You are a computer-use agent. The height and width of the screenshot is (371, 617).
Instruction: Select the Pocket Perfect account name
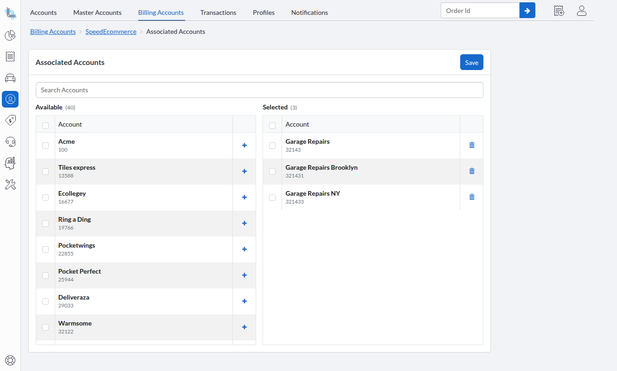[x=80, y=271]
